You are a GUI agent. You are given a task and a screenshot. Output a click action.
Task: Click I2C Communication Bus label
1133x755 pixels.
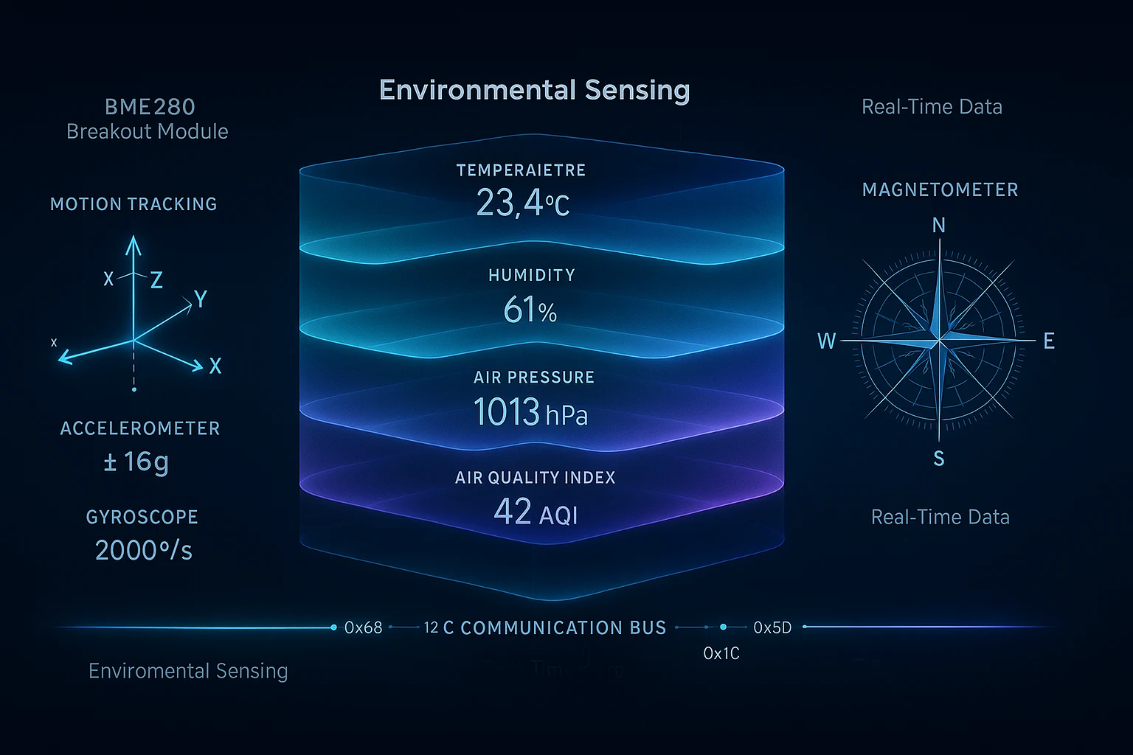coord(545,627)
